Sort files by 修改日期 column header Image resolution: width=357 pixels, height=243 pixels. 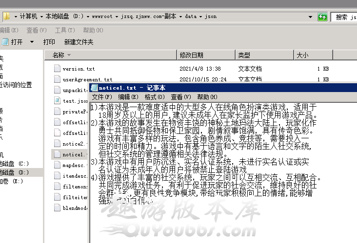(x=191, y=55)
